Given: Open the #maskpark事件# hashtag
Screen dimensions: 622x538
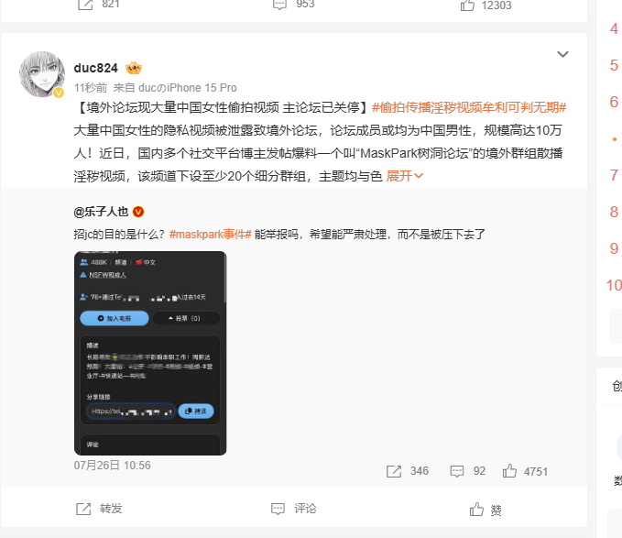Looking at the screenshot, I should (211, 234).
